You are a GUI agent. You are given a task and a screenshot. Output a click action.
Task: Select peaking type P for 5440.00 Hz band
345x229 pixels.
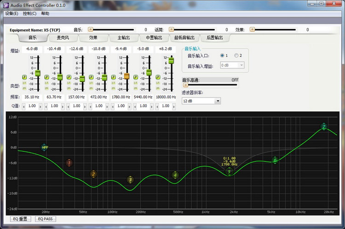pyautogui.click(x=136, y=77)
